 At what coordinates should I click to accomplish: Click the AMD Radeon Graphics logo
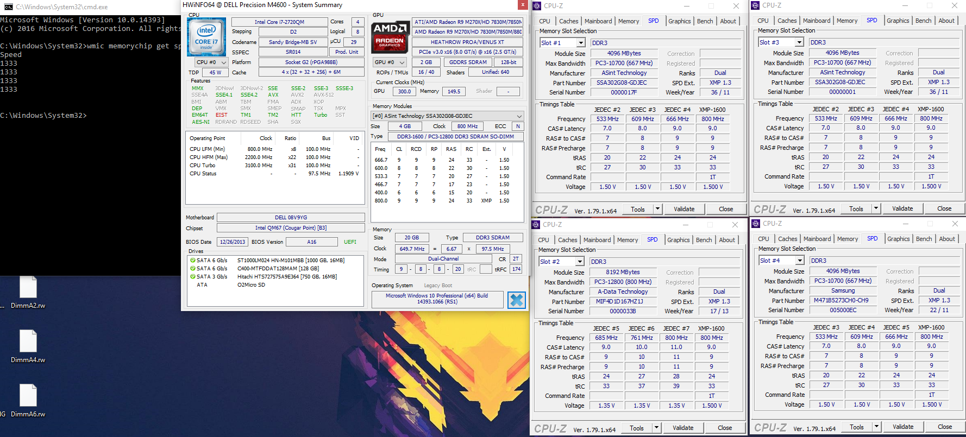click(390, 36)
